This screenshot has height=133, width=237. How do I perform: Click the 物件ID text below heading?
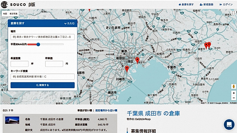pos(138,119)
